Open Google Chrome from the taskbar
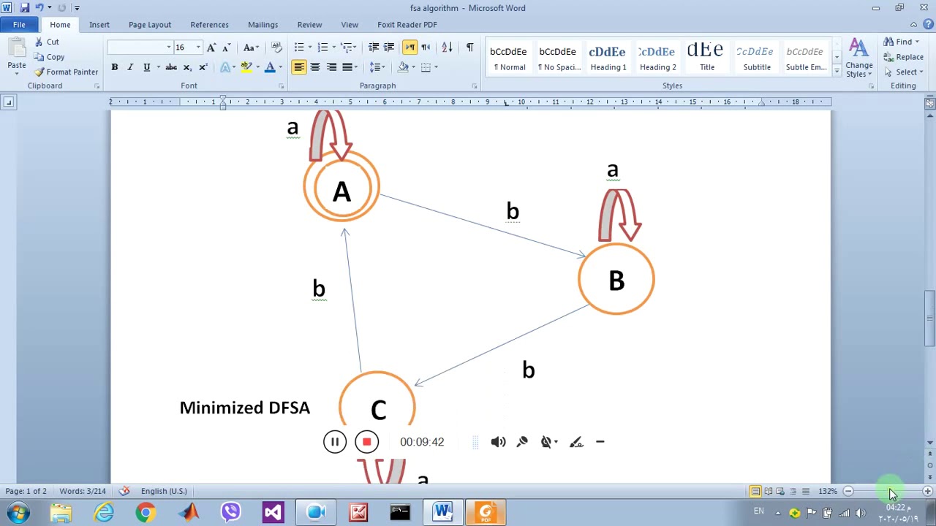Screen dimensions: 936x526 click(146, 512)
